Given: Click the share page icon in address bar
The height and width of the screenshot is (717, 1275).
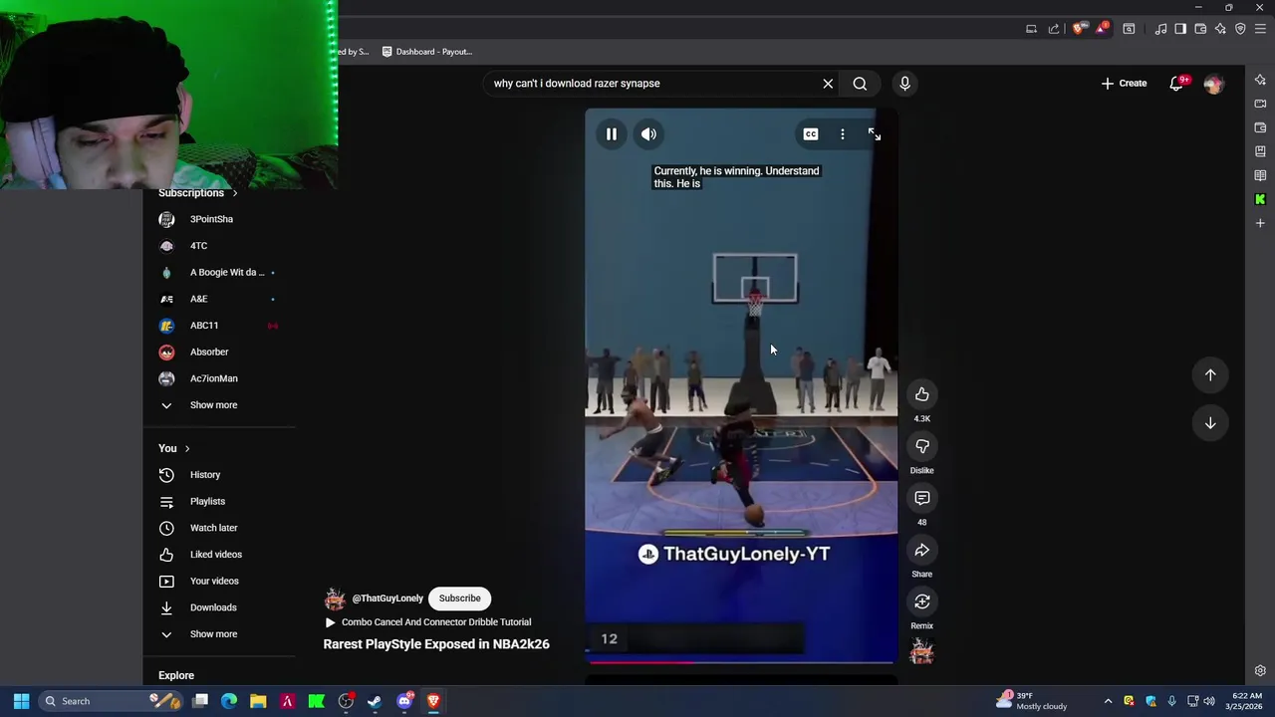Looking at the screenshot, I should pyautogui.click(x=1054, y=29).
